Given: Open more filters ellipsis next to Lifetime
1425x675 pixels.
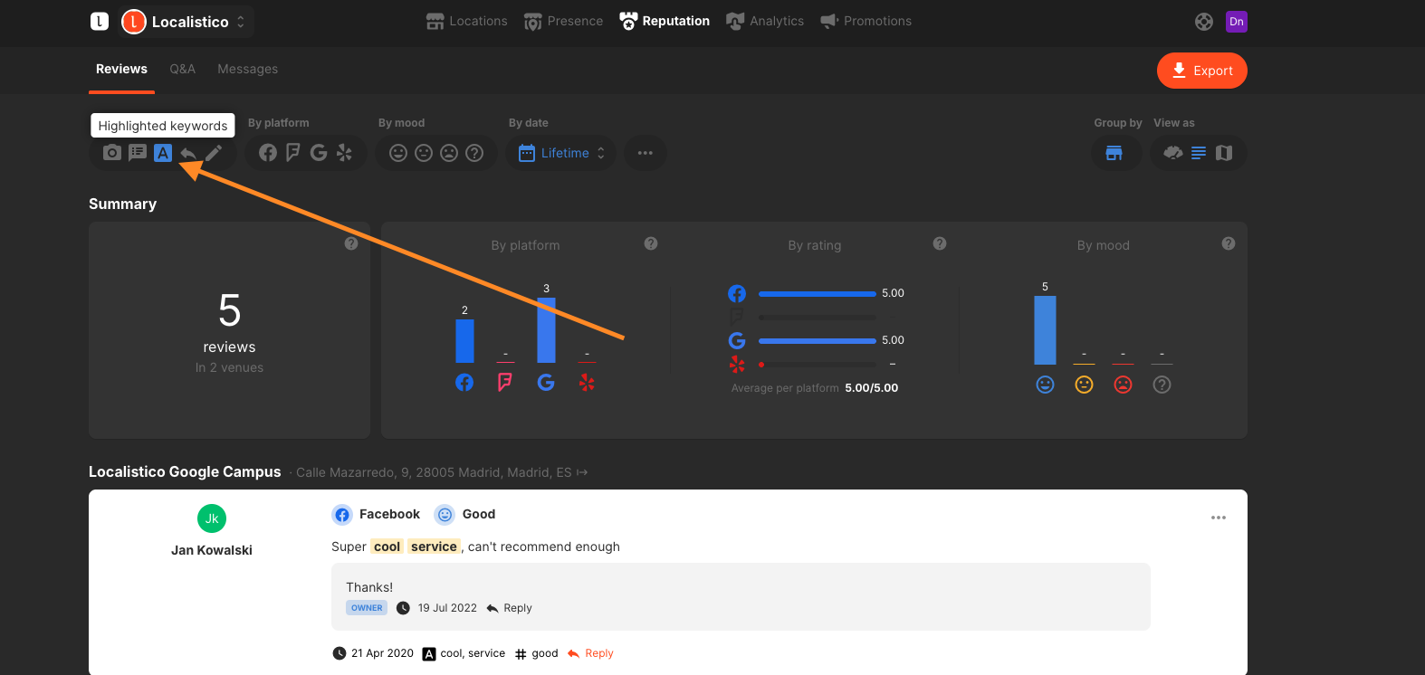Looking at the screenshot, I should click(x=646, y=153).
